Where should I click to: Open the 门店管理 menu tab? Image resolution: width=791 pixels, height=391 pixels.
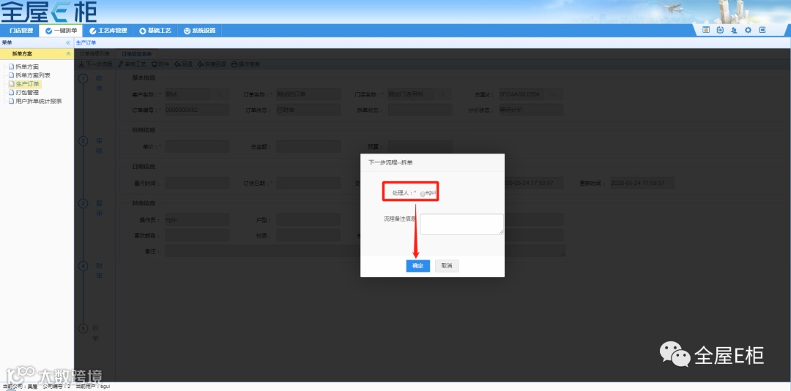pos(21,31)
